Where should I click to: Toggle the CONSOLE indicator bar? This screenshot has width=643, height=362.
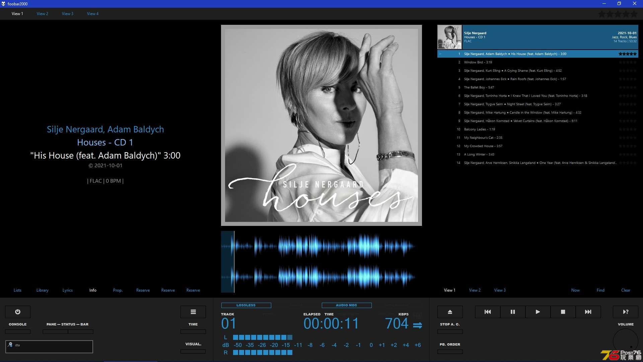pos(18,331)
